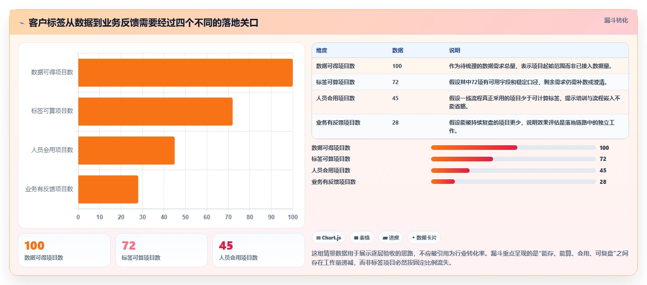Click the 人员会用项目数 bar in chart
Viewport: 647px width, 285px height.
(x=126, y=150)
